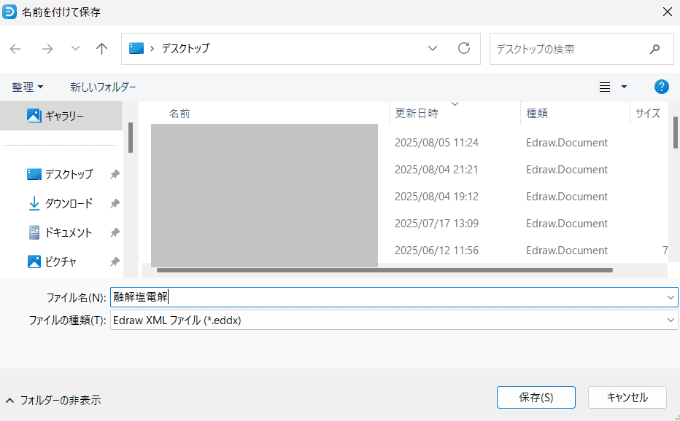Collapse folders with フォルダーの非表示
Image resolution: width=680 pixels, height=421 pixels.
click(53, 400)
